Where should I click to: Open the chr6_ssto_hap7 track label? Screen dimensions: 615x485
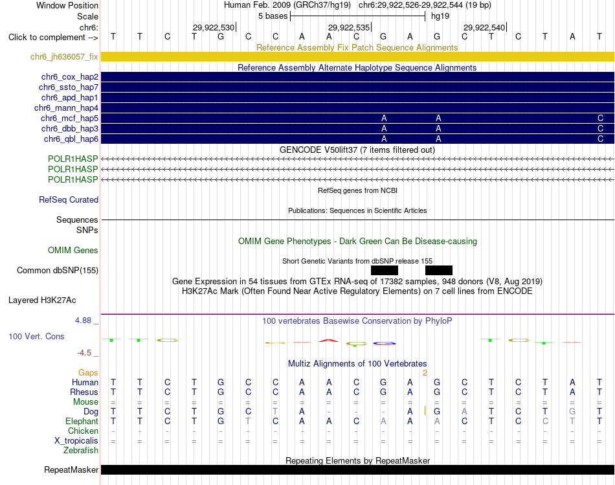[69, 87]
